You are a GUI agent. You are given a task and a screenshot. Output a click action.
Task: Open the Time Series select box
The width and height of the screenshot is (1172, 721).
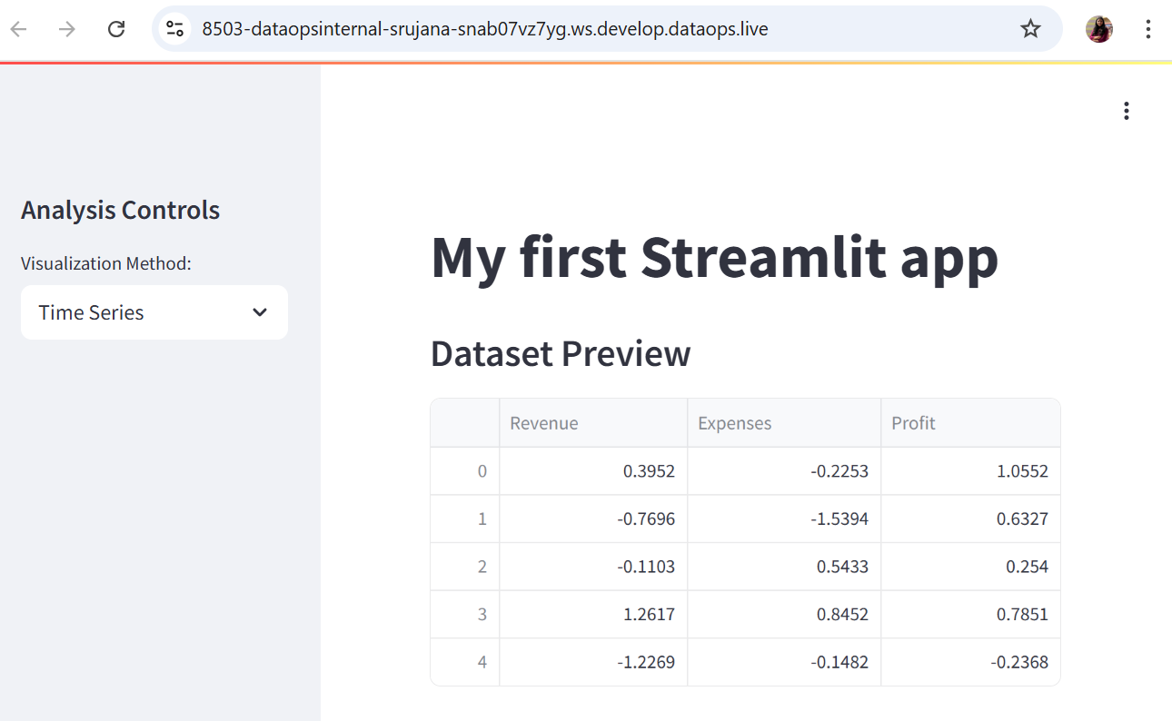154,312
